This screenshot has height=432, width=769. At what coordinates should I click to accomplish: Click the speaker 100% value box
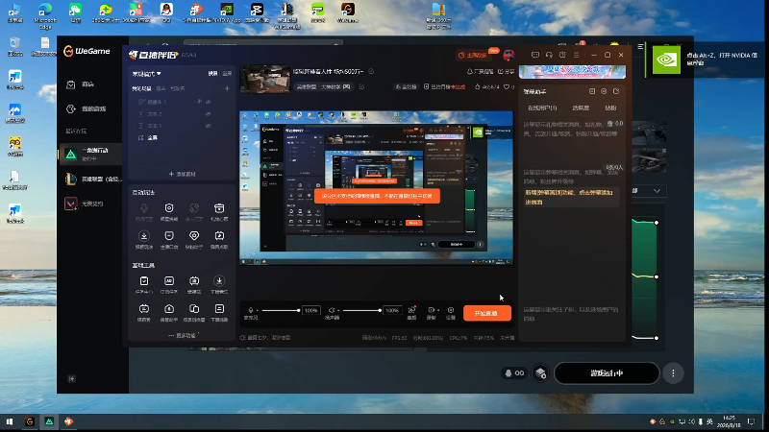(x=392, y=310)
